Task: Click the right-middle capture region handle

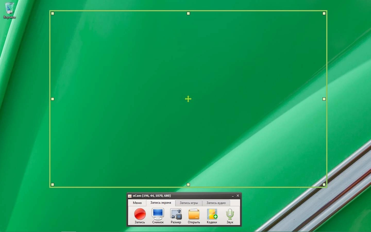Action: 324,99
